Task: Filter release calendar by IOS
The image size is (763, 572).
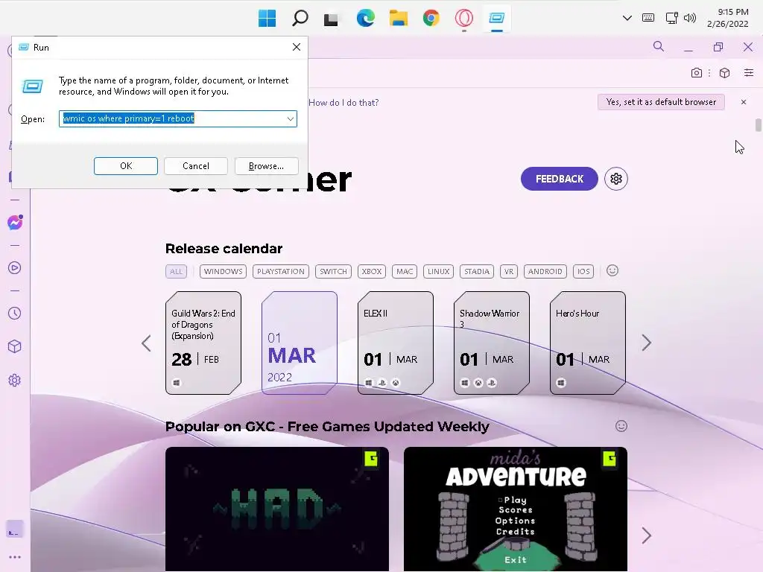Action: [583, 271]
